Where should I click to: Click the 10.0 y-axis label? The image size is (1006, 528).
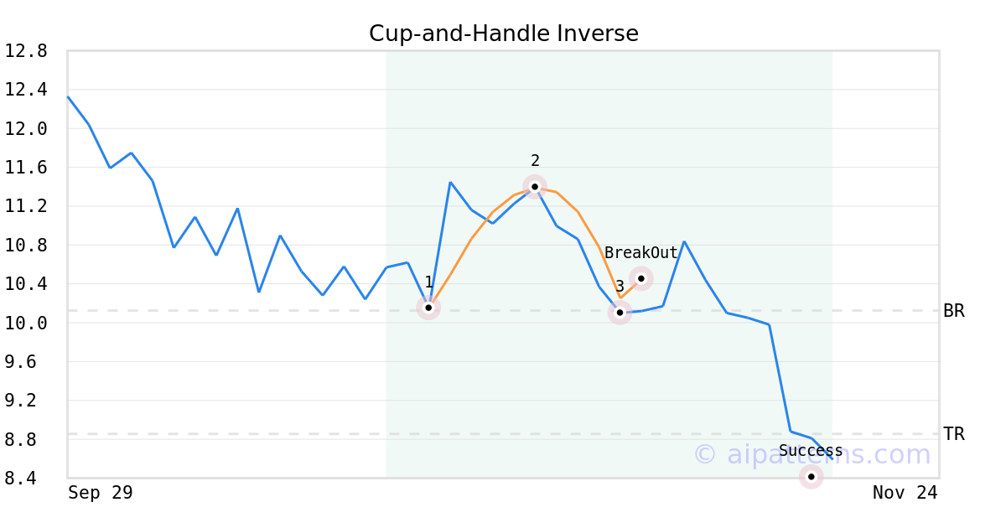[x=25, y=323]
